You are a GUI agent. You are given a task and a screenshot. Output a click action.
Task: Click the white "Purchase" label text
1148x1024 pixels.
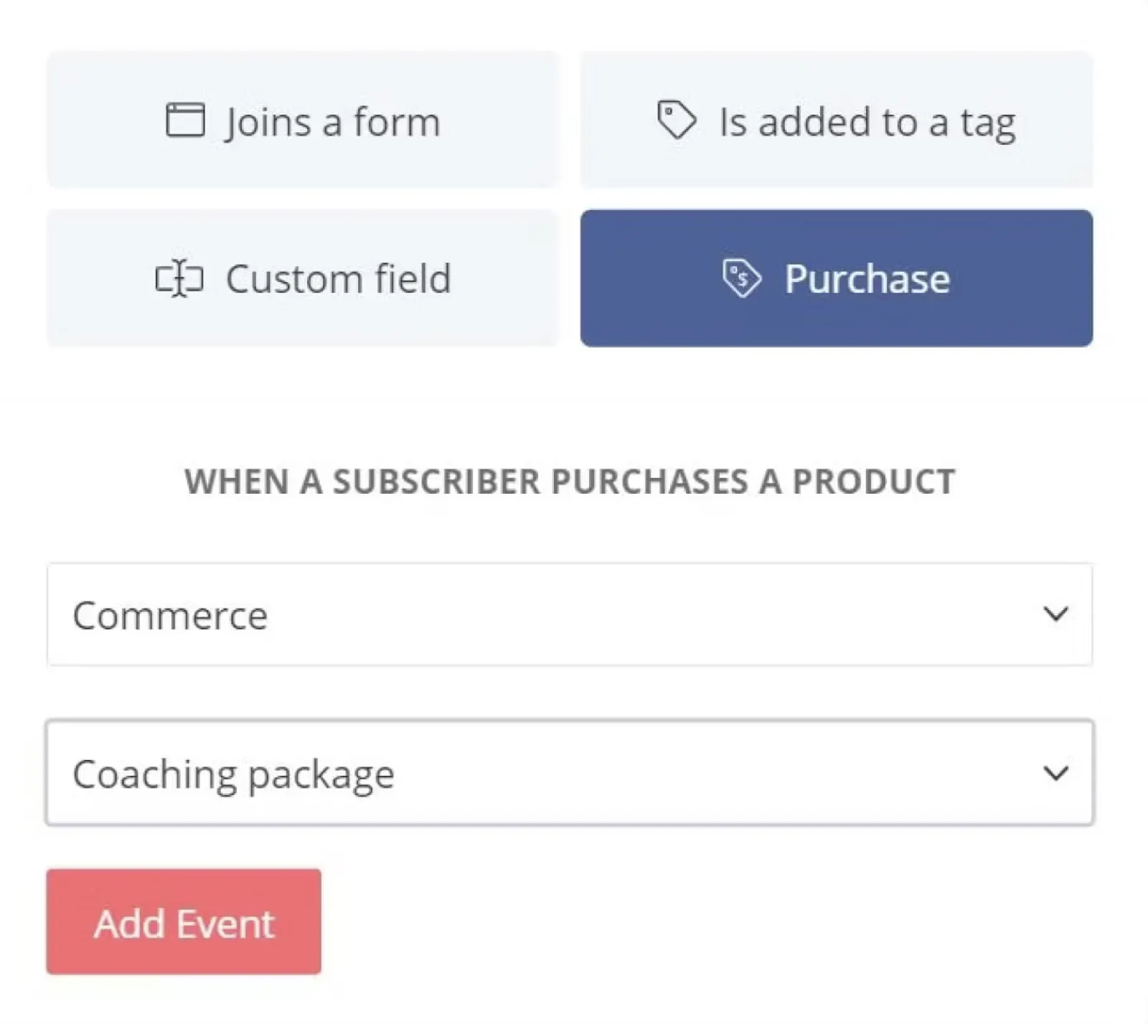tap(867, 279)
